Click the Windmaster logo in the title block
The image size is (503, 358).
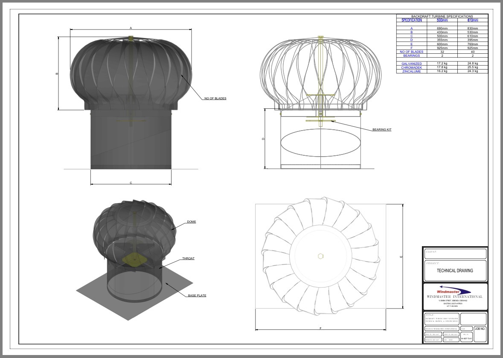pos(454,291)
